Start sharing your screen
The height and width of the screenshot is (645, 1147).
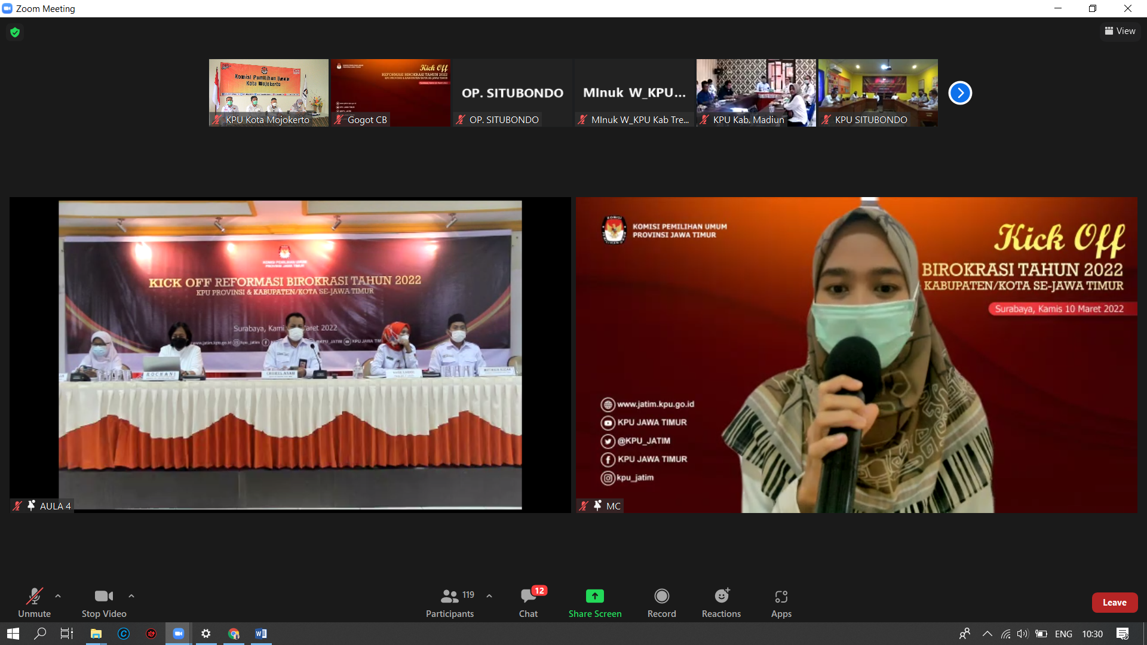(594, 603)
